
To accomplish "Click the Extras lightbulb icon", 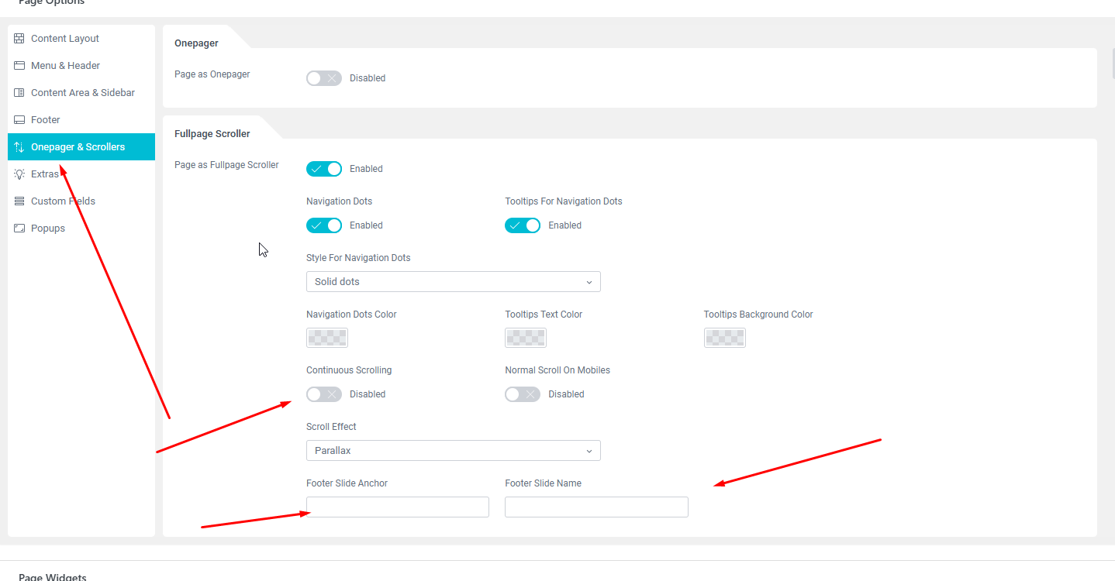I will click(19, 174).
